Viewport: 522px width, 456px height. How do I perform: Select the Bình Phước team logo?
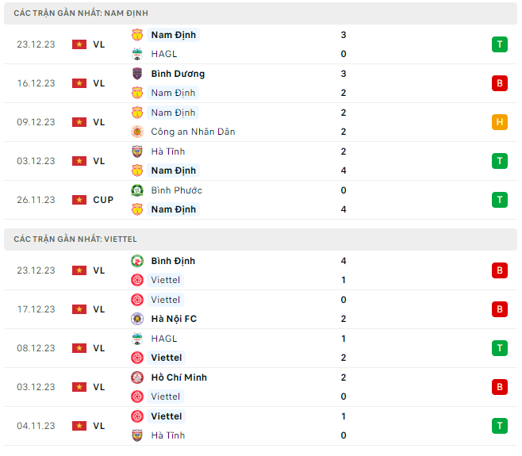(x=137, y=190)
